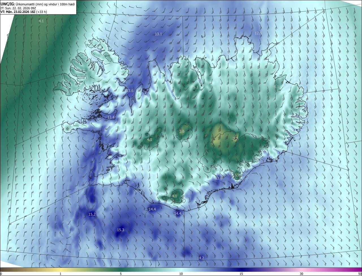Select the 14.2 value label
This screenshot has width=362, height=276.
click(x=201, y=258)
